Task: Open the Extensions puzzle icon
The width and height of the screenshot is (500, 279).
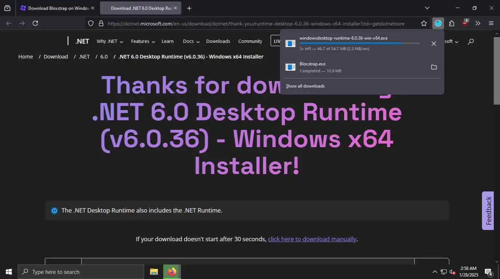Action: [x=451, y=23]
